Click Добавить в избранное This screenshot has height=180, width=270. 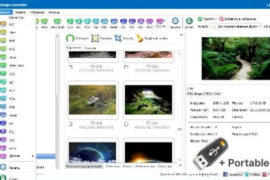(238, 19)
